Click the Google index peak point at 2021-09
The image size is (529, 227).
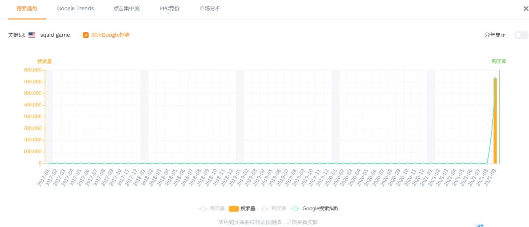pyautogui.click(x=495, y=78)
